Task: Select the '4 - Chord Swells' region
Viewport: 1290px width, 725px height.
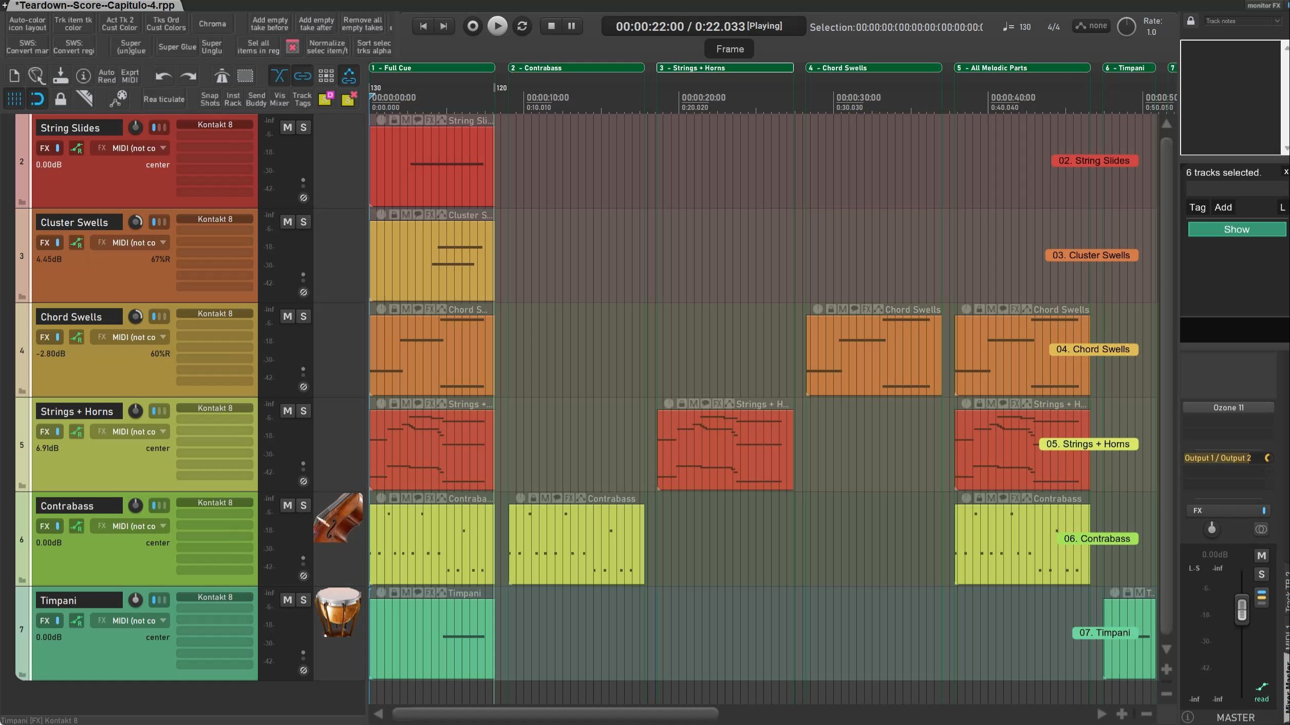Action: [873, 68]
